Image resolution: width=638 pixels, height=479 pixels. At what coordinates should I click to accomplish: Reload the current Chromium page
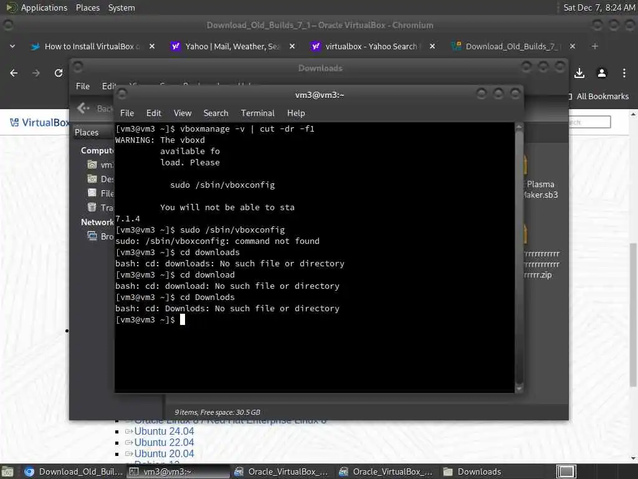(x=59, y=73)
